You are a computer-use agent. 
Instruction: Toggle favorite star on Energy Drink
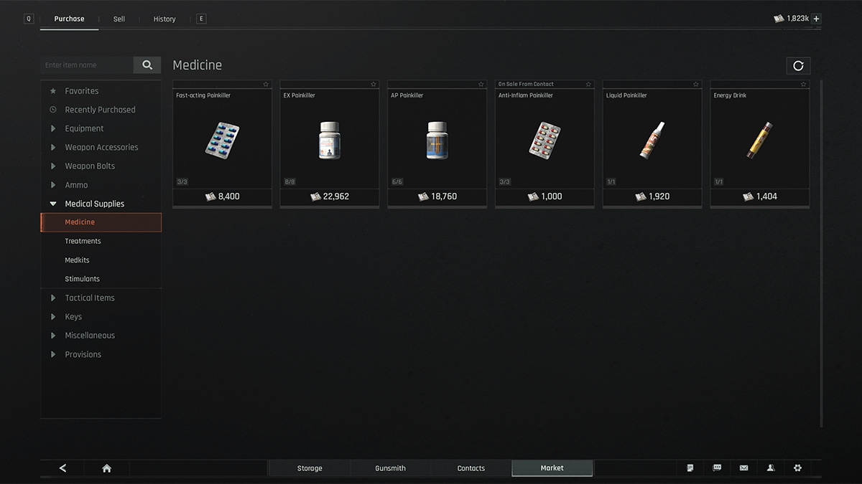click(804, 85)
